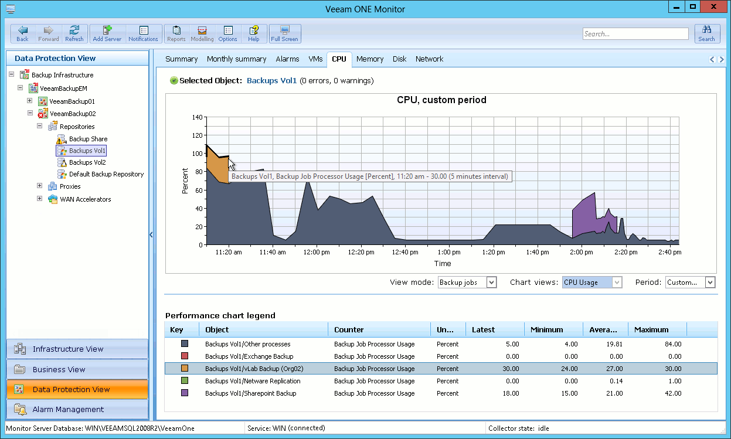Click the Back toolbar button
This screenshot has height=439, width=731.
pyautogui.click(x=22, y=33)
